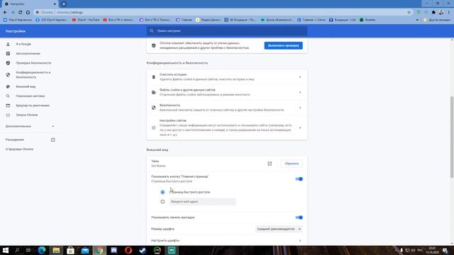This screenshot has width=454, height=255.
Task: Open the bookmarks overflow chevron
Action: [x=417, y=20]
